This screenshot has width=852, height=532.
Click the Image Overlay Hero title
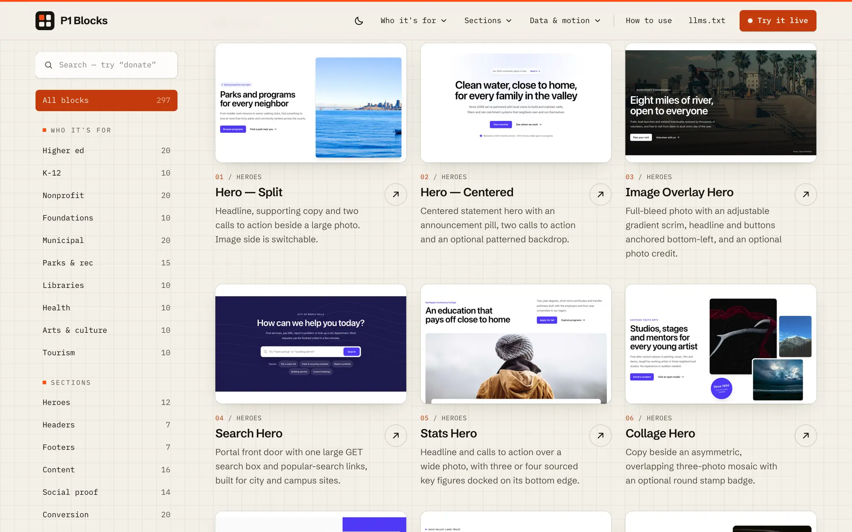tap(679, 192)
